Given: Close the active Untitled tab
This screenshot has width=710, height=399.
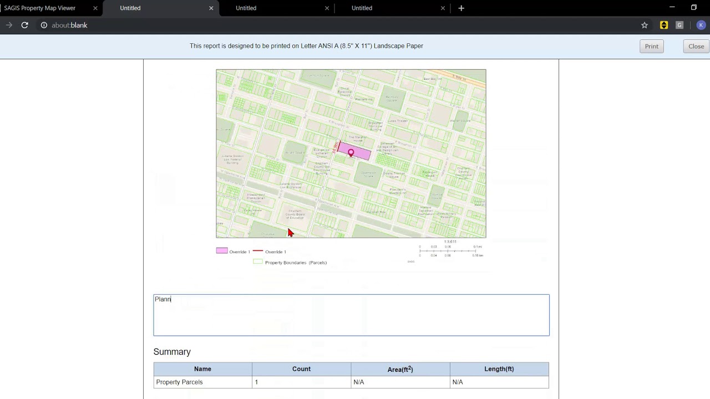Looking at the screenshot, I should (211, 8).
